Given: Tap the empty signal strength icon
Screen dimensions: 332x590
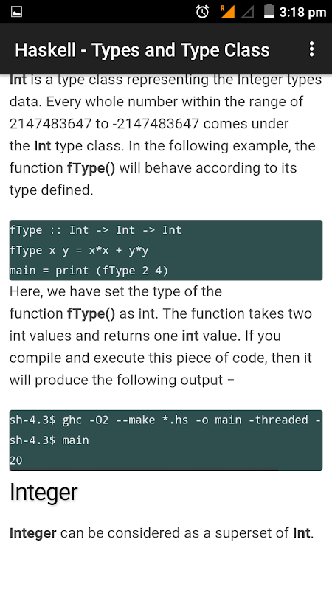Looking at the screenshot, I should coord(247,13).
